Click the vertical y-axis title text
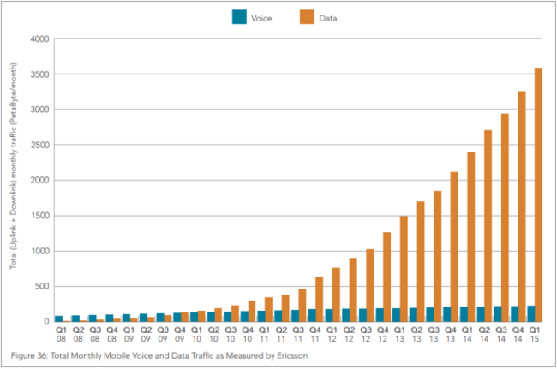 coord(13,166)
